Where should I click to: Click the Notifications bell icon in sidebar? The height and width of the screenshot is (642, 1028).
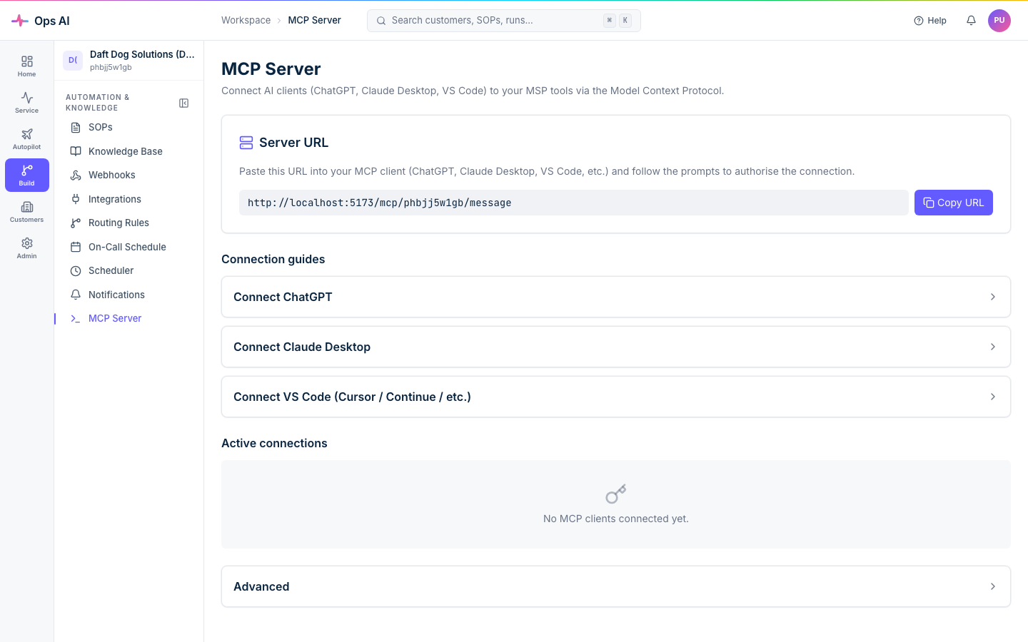tap(76, 295)
